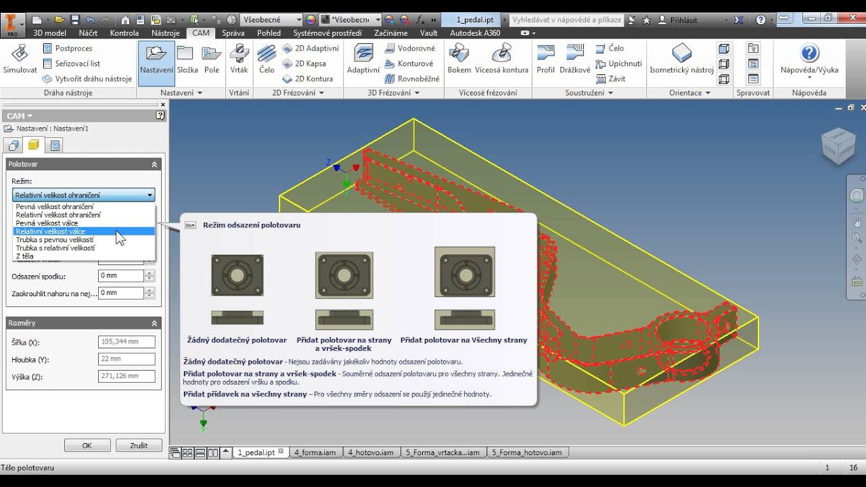Select the turning Profil operation
This screenshot has height=487, width=866.
click(x=545, y=59)
